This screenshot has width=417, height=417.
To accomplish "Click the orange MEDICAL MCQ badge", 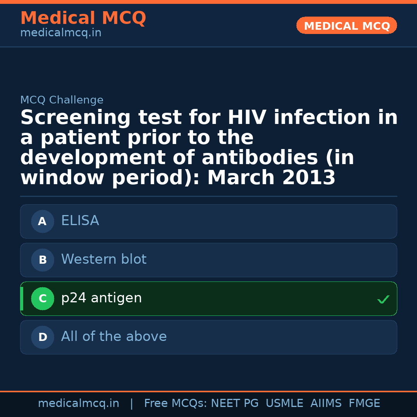I will click(346, 26).
